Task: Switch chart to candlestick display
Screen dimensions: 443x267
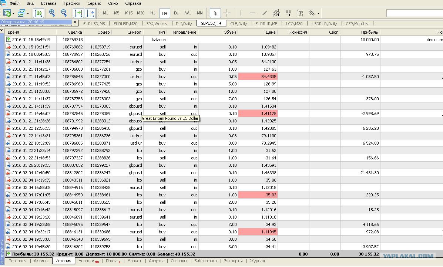Action: (38, 13)
